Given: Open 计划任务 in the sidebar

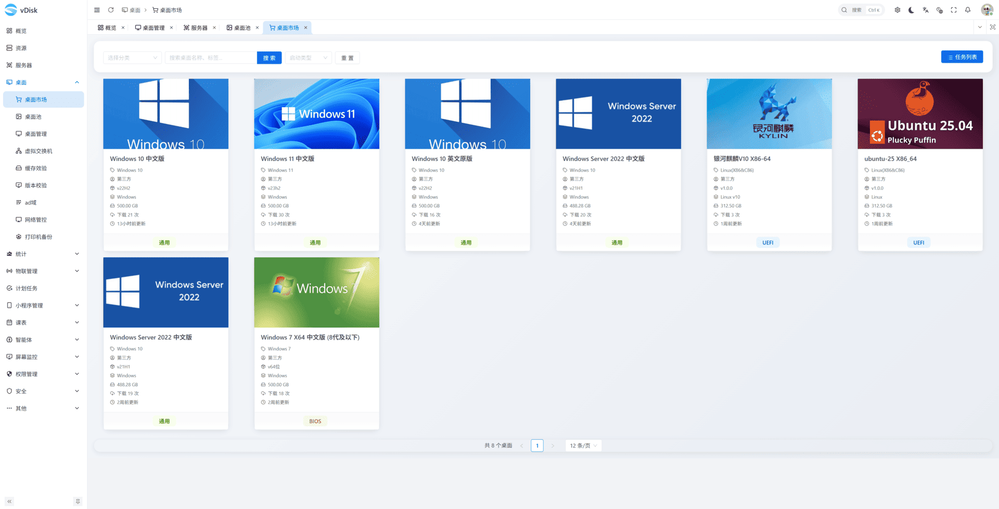Looking at the screenshot, I should point(43,288).
